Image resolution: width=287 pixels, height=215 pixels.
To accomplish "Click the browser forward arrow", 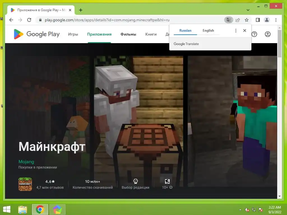I will (20, 20).
